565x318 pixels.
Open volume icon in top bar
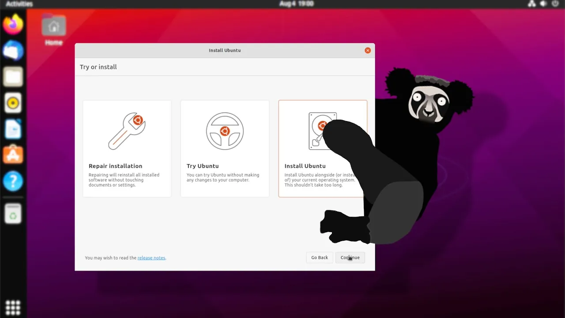click(544, 4)
